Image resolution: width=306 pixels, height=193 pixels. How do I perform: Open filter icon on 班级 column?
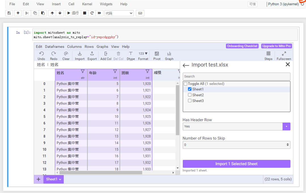pos(148,71)
